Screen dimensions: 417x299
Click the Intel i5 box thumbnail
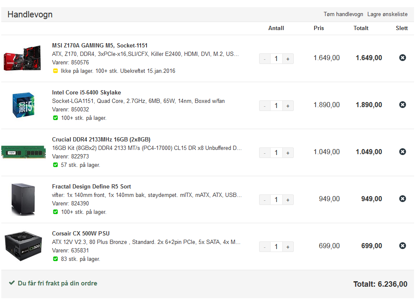coord(23,105)
